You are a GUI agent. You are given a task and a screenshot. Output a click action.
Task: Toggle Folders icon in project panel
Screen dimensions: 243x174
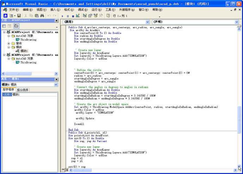16,26
